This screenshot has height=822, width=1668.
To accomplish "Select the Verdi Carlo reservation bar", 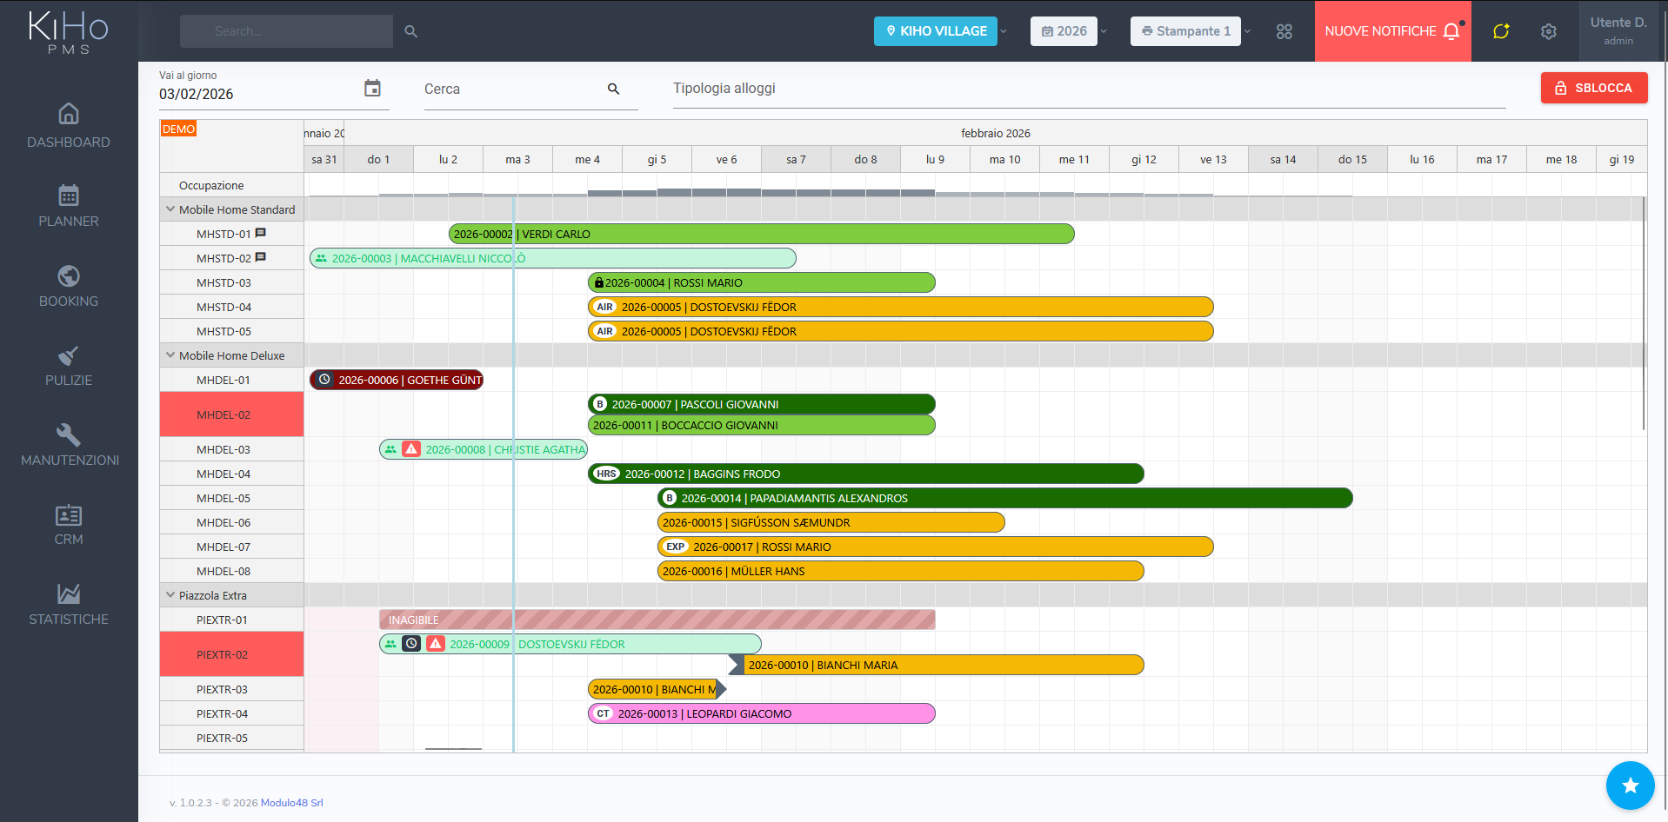I will pyautogui.click(x=762, y=234).
